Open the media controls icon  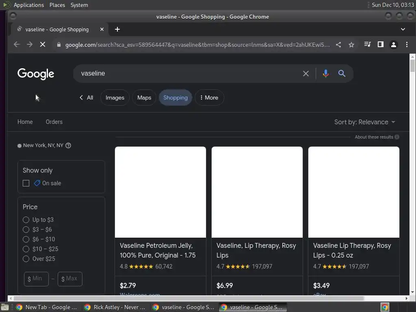coord(367,44)
